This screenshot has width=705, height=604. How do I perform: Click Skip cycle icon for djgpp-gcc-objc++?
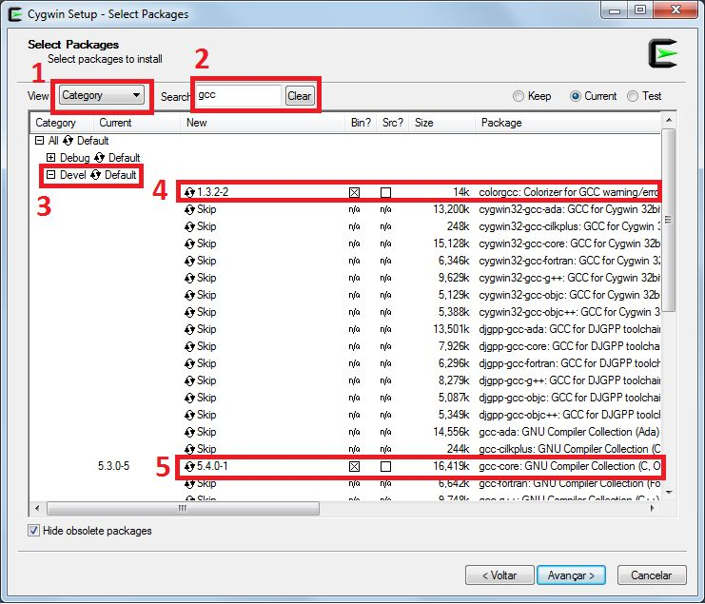[x=189, y=415]
